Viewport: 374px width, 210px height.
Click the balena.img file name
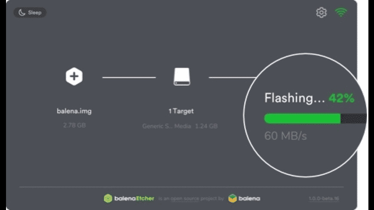(x=74, y=111)
